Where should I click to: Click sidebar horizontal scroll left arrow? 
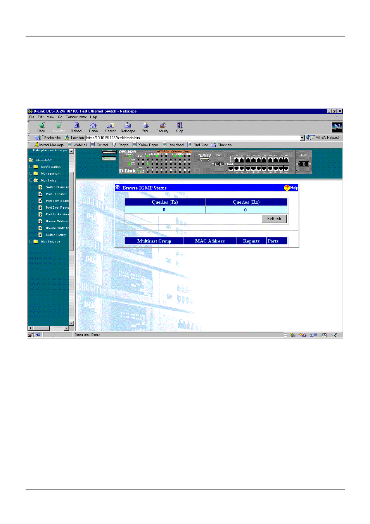(31, 328)
